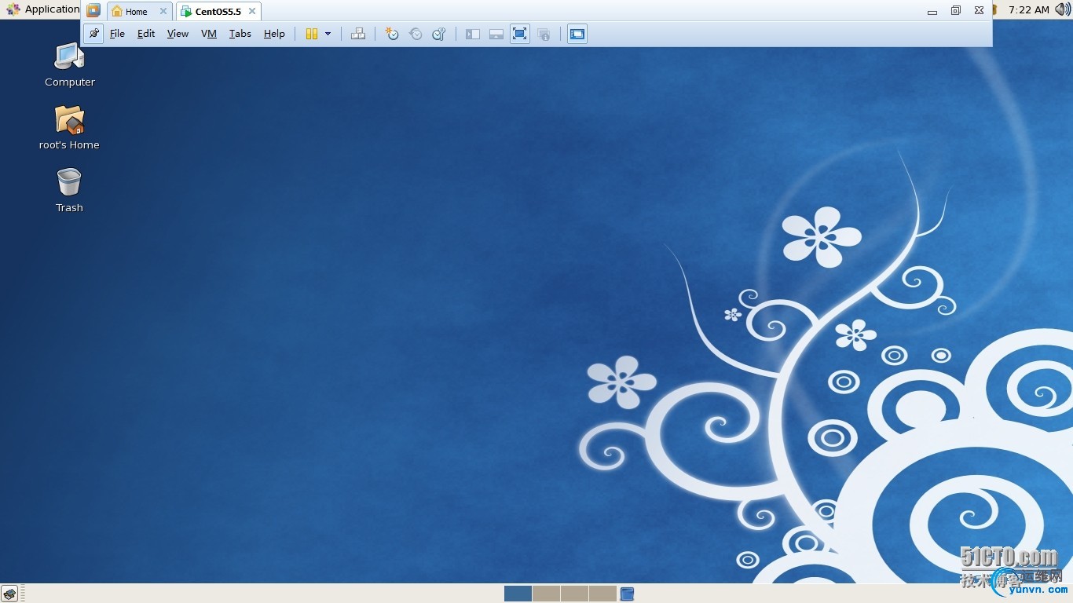Close the CentOS5.5 tab

[252, 11]
